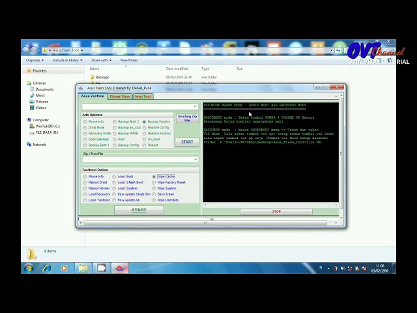
Task: Select the Wipe Factory Reset radio
Action: pos(154,183)
